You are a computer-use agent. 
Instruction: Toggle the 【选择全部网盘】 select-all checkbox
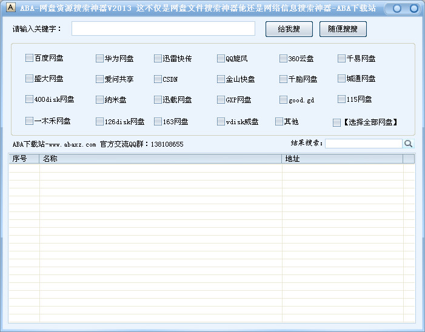(336, 122)
